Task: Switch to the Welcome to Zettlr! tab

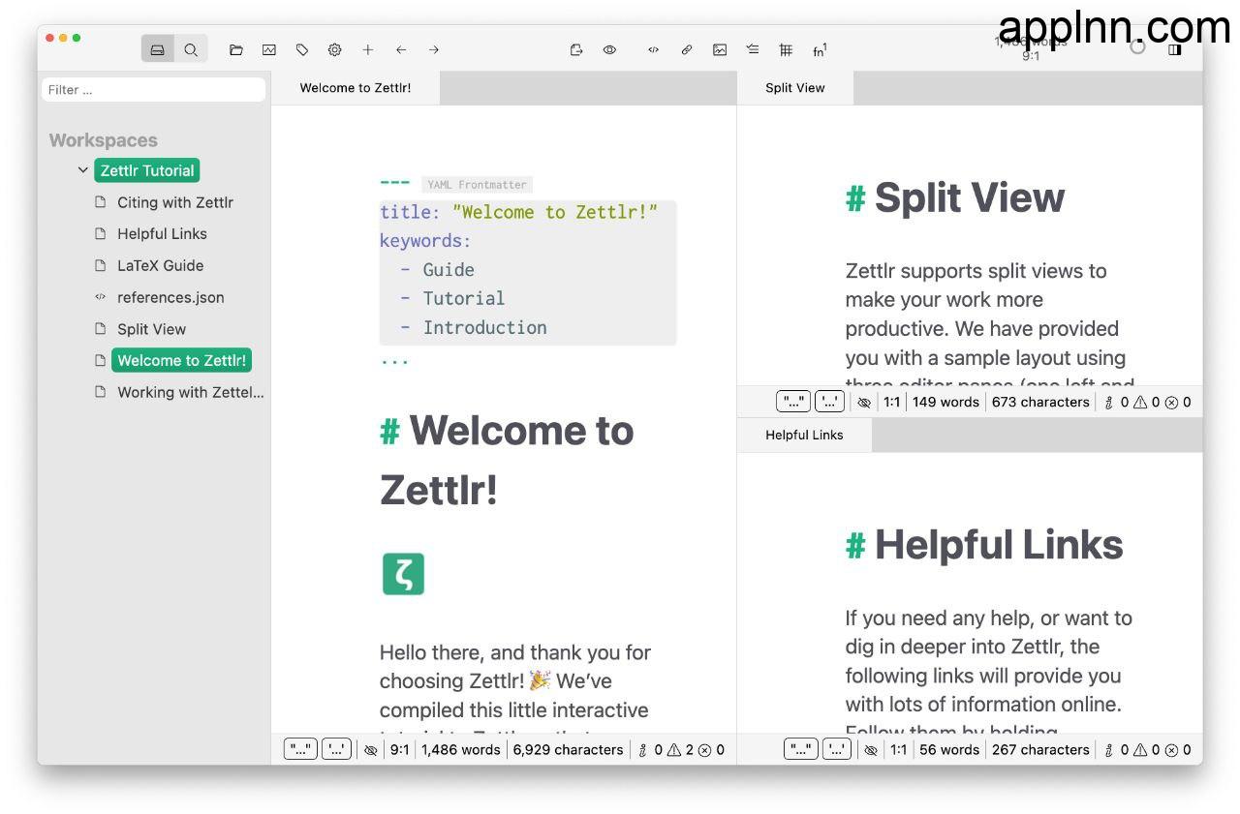Action: [356, 88]
